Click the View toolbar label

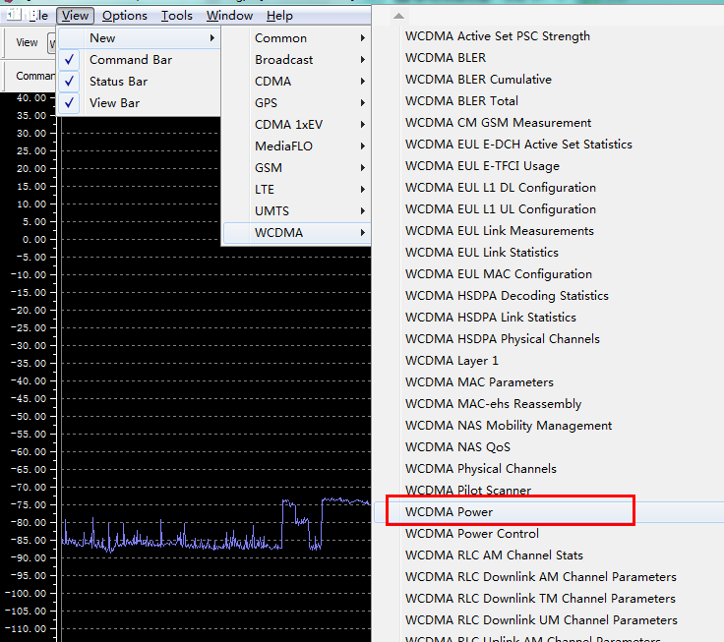point(28,42)
